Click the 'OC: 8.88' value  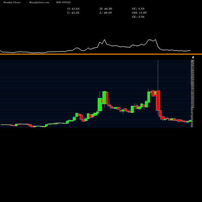(x=138, y=9)
